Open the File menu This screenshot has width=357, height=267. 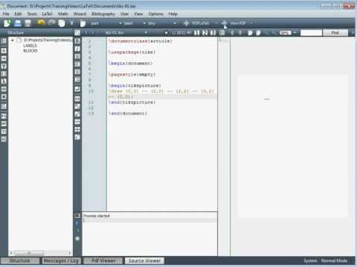click(x=6, y=14)
